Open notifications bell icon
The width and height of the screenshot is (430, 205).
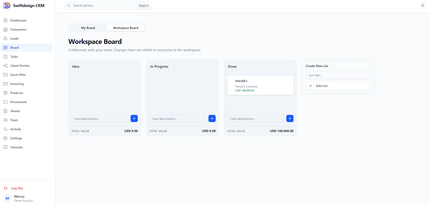pyautogui.click(x=423, y=5)
